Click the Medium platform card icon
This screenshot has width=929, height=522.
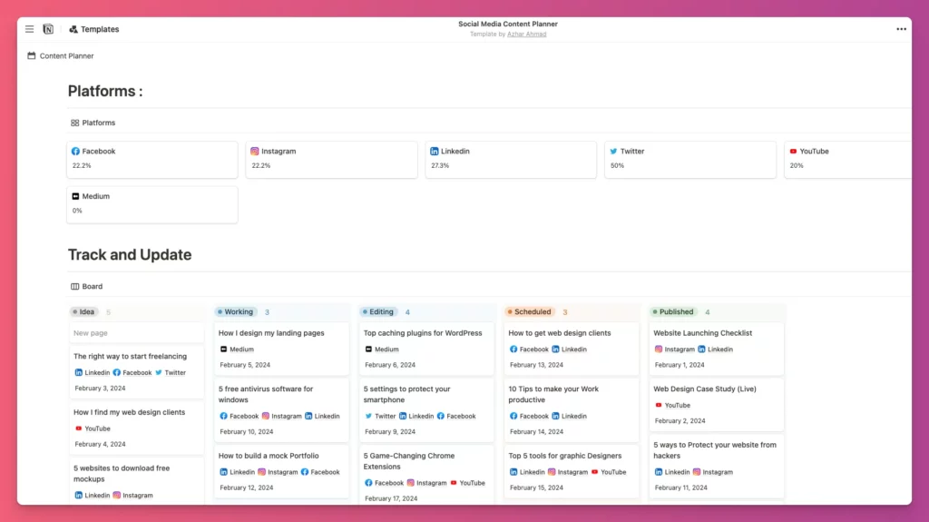click(x=76, y=196)
